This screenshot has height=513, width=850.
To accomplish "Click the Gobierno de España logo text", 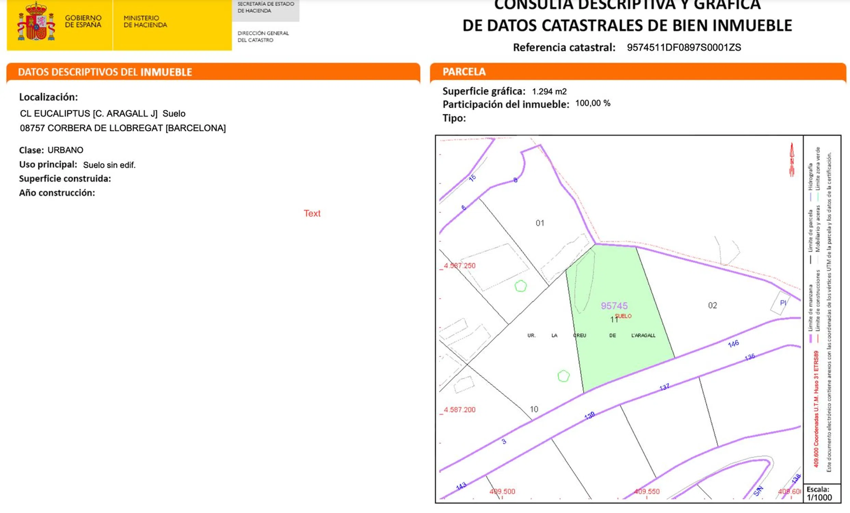I will pos(83,22).
